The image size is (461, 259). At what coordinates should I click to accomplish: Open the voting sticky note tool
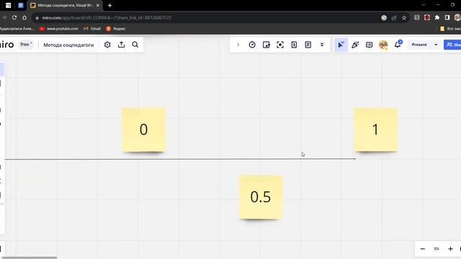point(266,45)
